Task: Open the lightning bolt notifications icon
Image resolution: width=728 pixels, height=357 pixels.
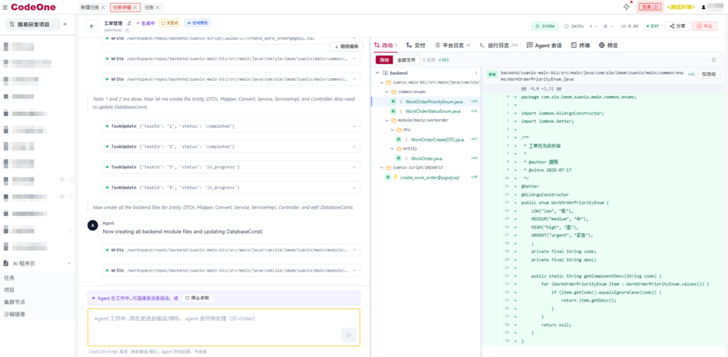Action: [x=627, y=7]
